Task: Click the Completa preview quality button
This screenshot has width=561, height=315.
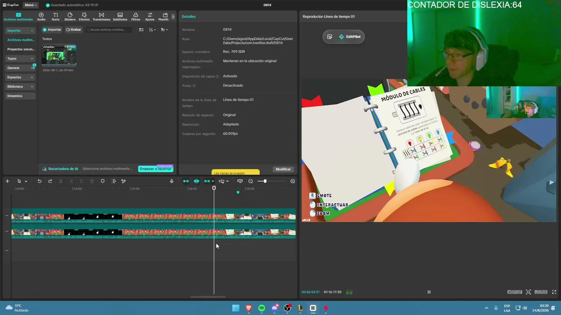Action: (515, 292)
